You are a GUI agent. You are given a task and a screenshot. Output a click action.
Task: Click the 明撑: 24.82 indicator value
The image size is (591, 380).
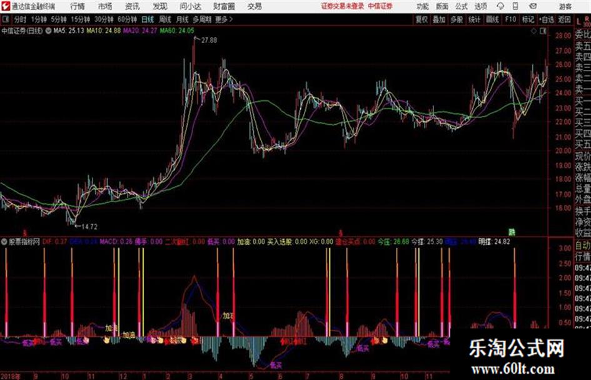tap(494, 241)
